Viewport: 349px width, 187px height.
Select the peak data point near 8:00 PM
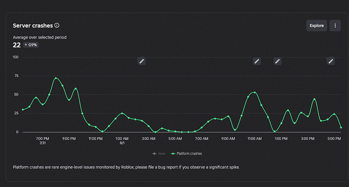(x=56, y=78)
